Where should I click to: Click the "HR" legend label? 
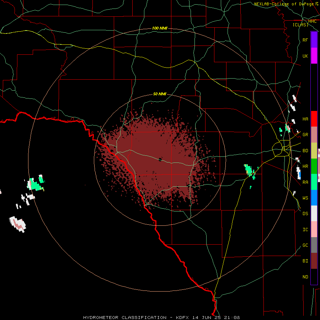coord(305,166)
